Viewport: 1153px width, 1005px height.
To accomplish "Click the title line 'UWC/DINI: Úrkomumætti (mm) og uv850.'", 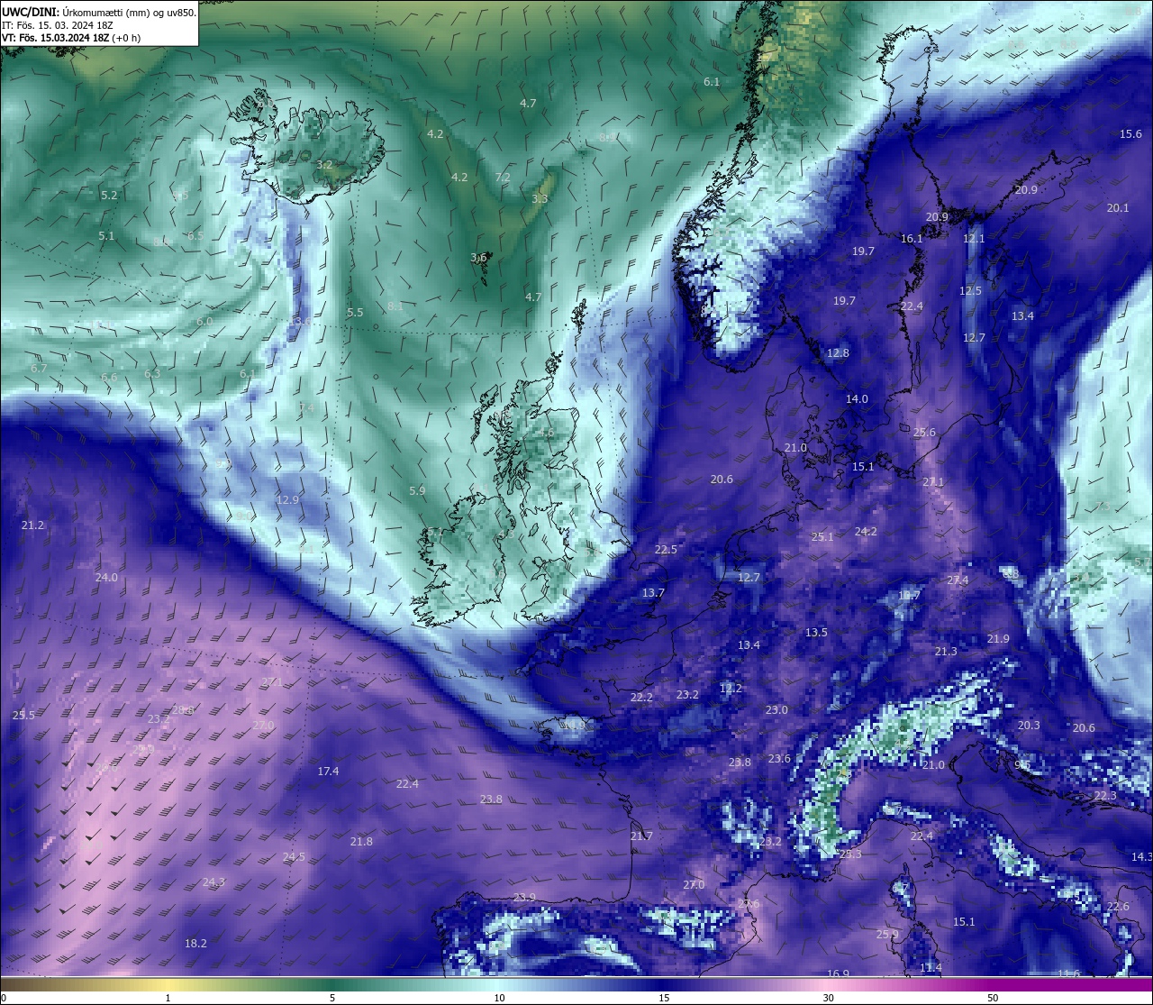I will [99, 13].
